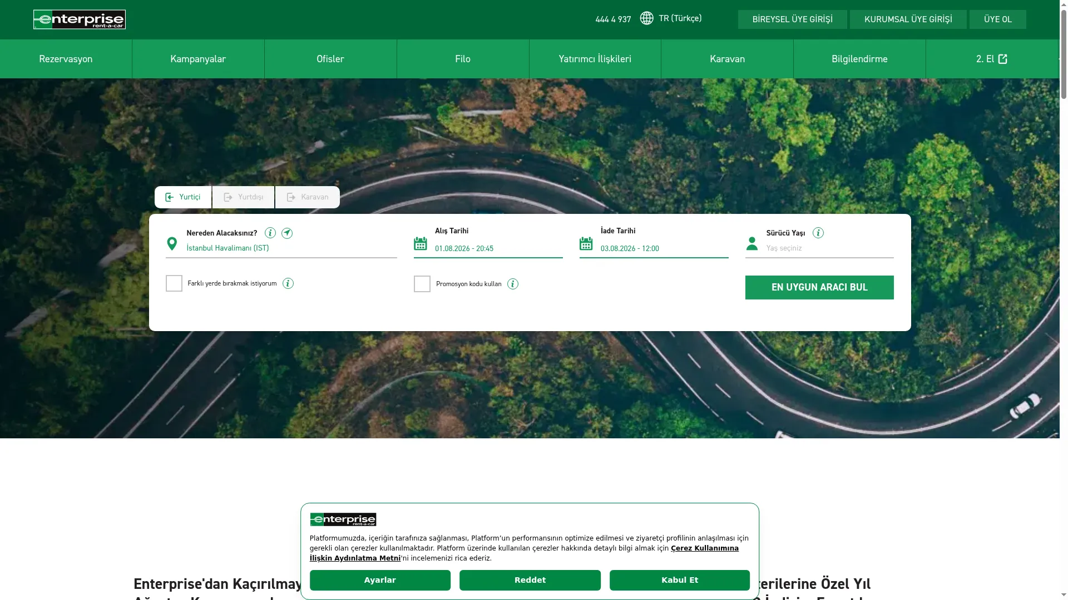Click EN UYGUN ARACI BUL button
1068x600 pixels.
point(819,287)
